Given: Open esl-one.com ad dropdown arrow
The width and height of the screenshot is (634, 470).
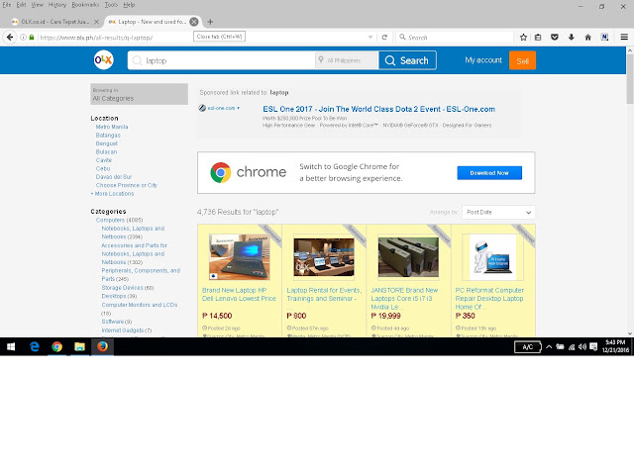Looking at the screenshot, I should click(x=238, y=108).
